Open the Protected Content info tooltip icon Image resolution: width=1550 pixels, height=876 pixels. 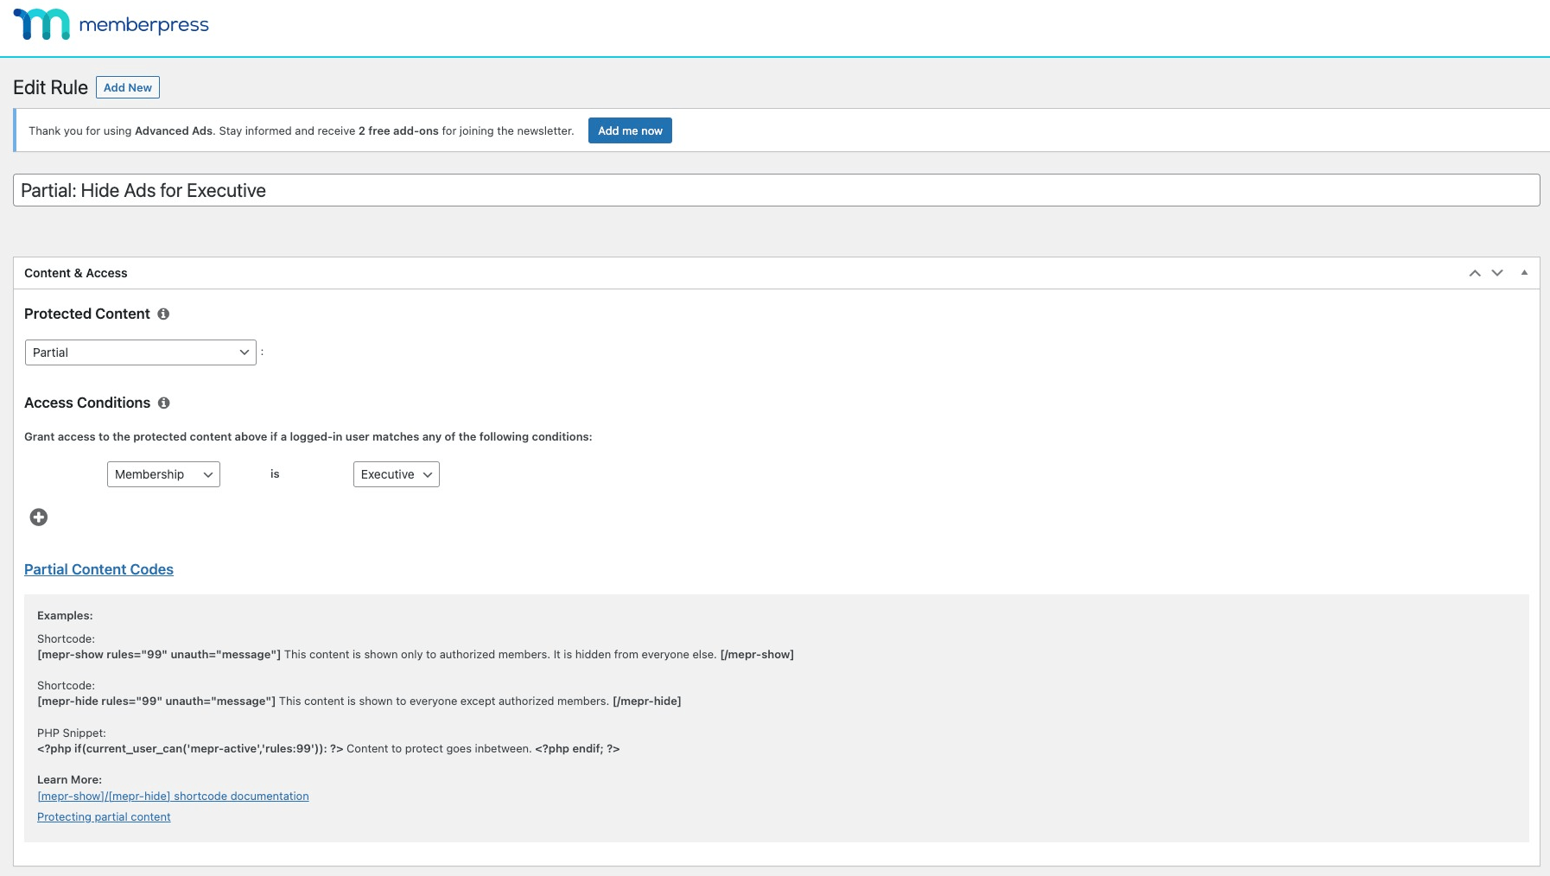163,314
